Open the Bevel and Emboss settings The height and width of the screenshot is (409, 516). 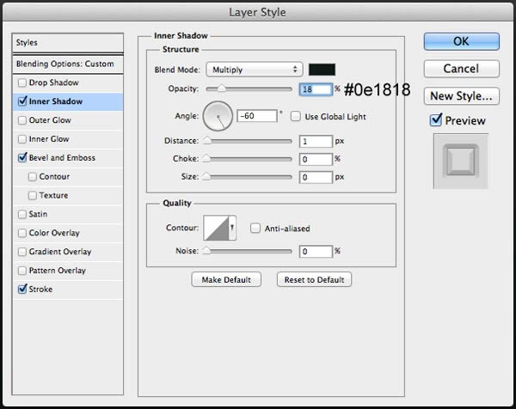(62, 158)
